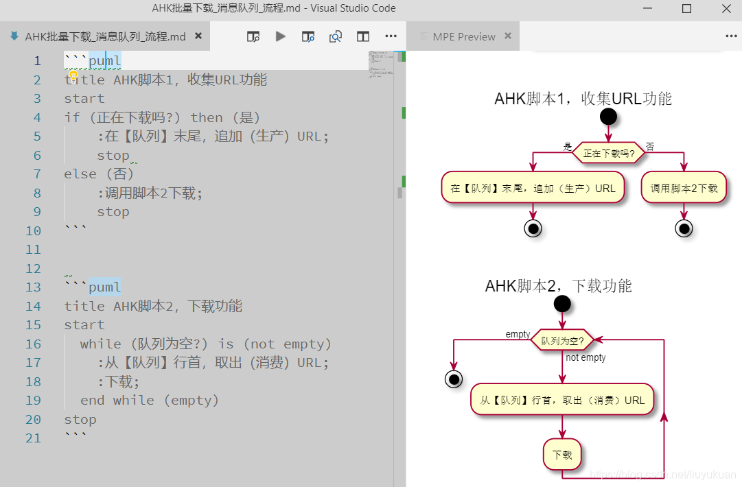Click the 'else (否)' code line

click(99, 174)
